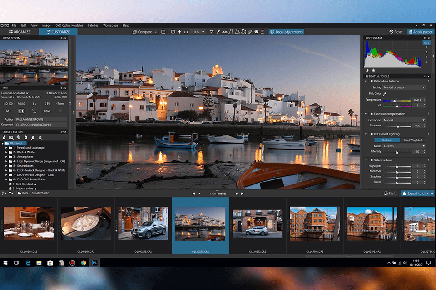Screen dimensions: 436x290
Task: Show the L luminance histogram channel
Action: pyautogui.click(x=426, y=62)
